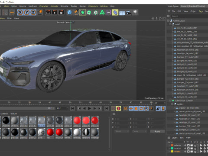Add a Camera object

[x=129, y=13]
